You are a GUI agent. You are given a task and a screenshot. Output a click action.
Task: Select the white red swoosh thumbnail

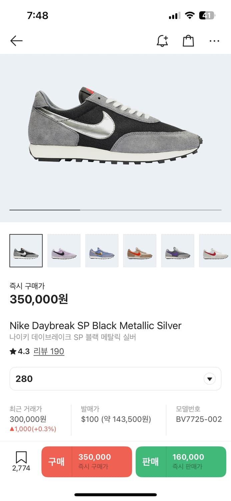[x=215, y=251]
